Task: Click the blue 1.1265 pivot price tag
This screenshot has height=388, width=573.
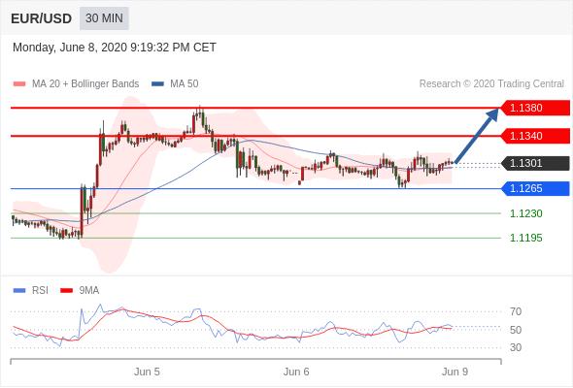Action: tap(535, 189)
